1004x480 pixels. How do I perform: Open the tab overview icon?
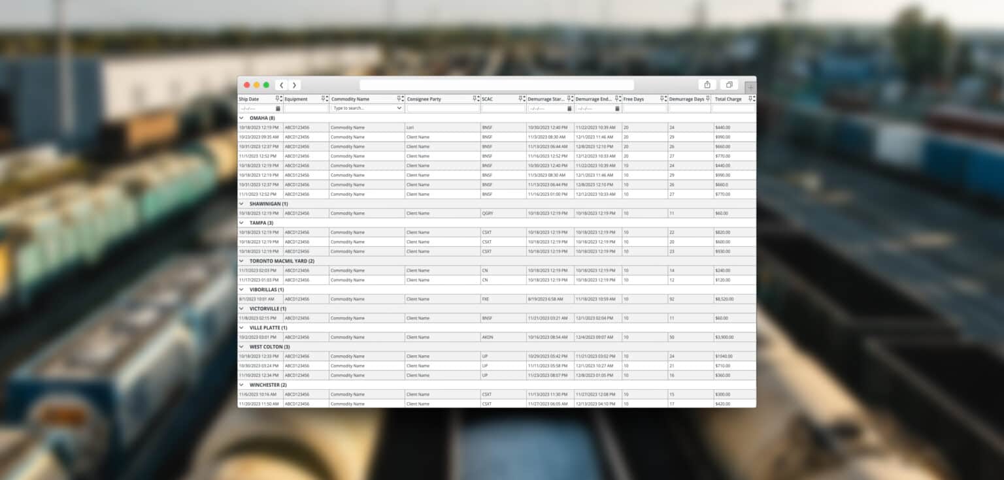point(729,85)
